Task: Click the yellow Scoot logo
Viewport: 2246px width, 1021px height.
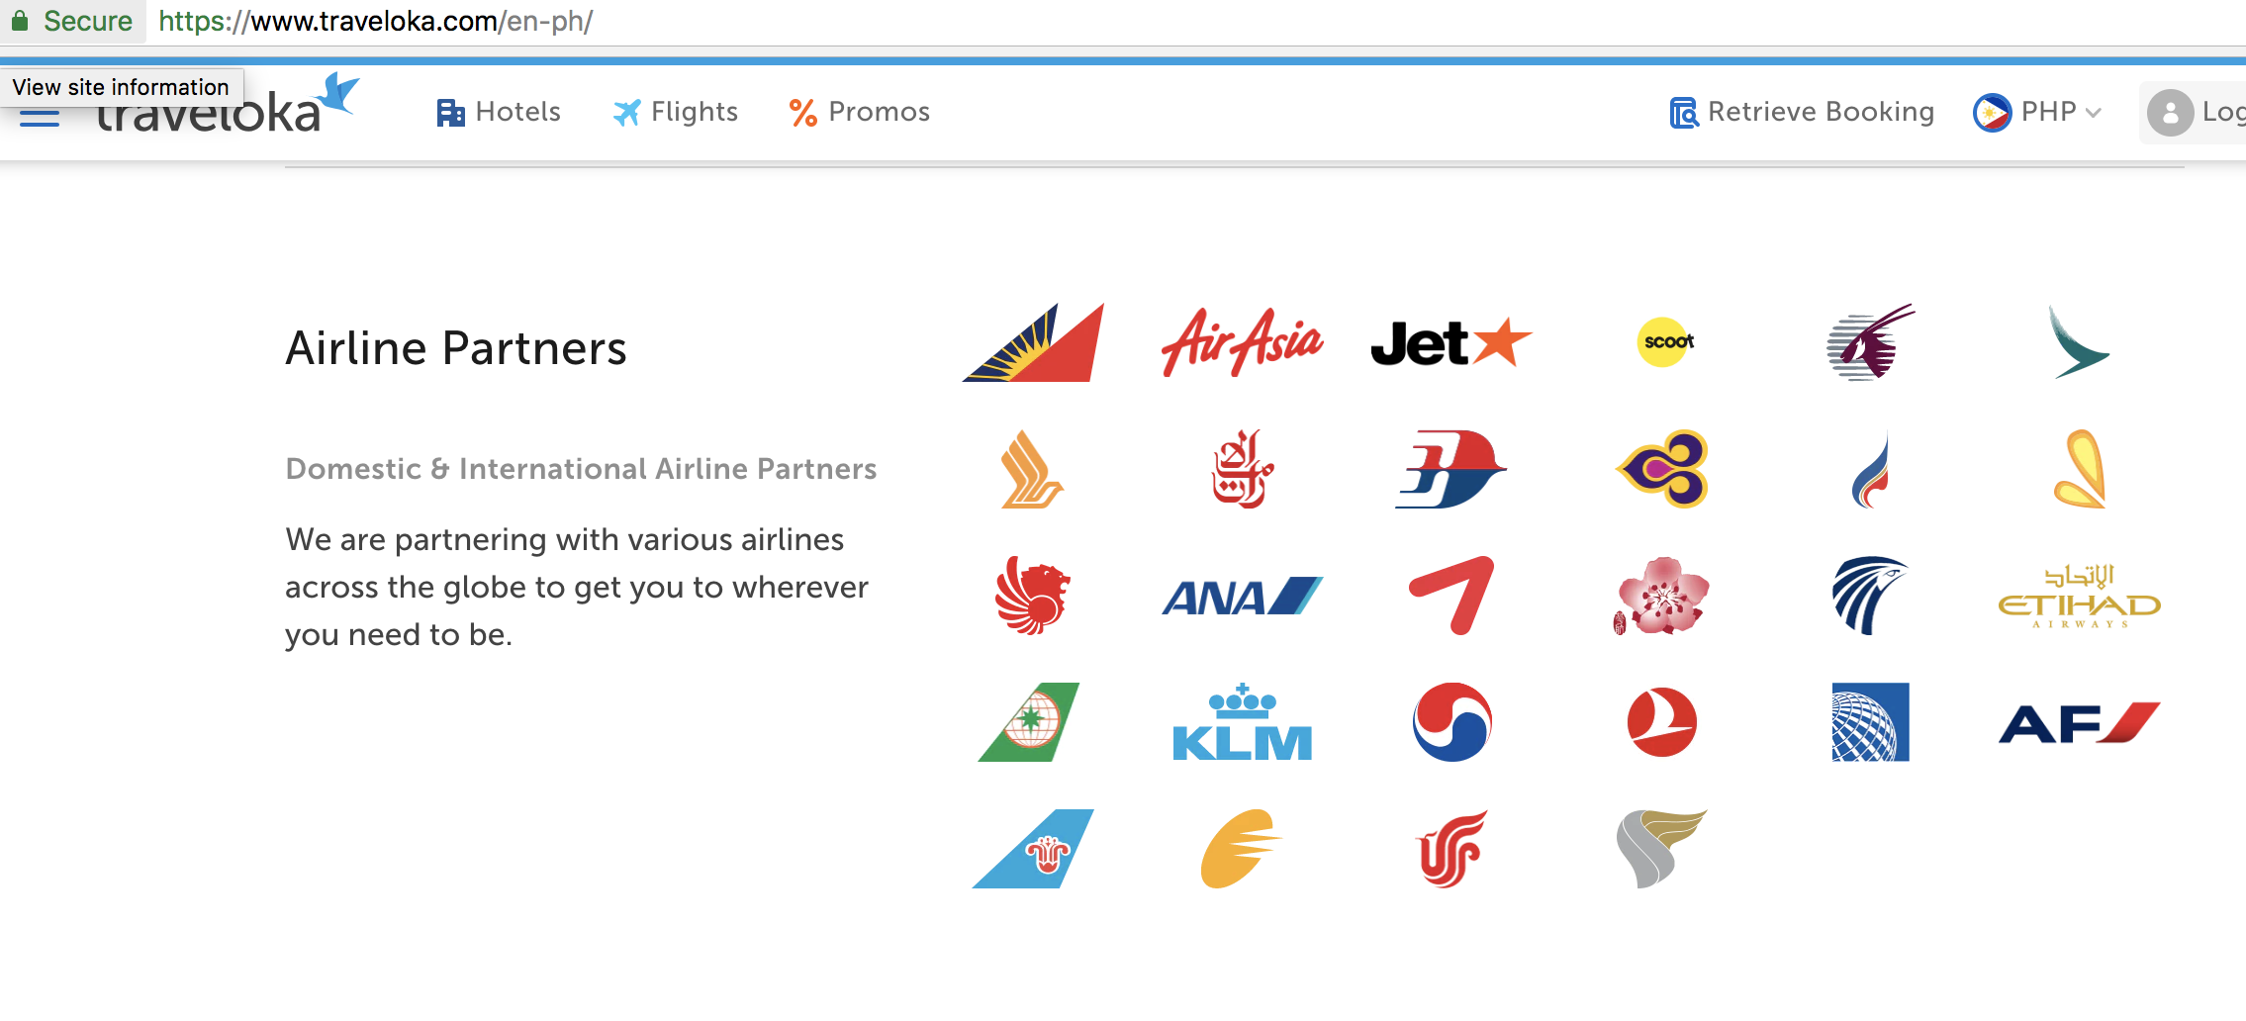Action: pos(1666,342)
